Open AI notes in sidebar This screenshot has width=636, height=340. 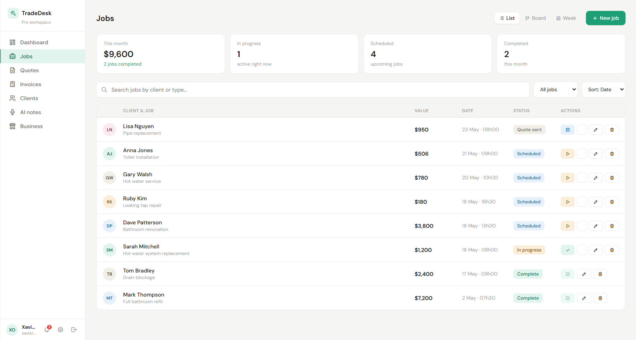click(x=43, y=112)
